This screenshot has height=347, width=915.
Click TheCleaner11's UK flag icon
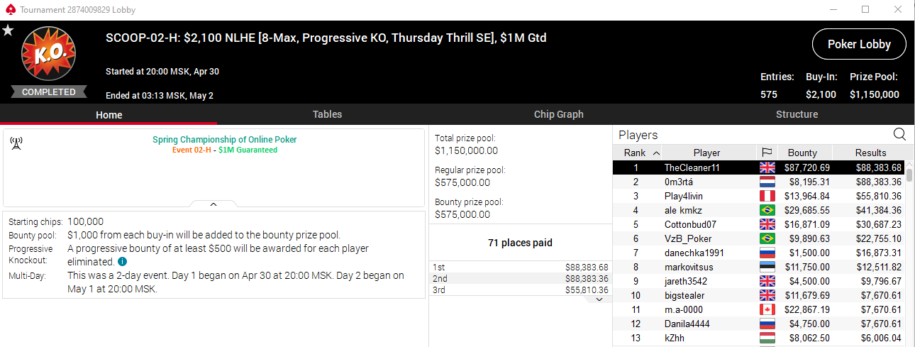[767, 167]
